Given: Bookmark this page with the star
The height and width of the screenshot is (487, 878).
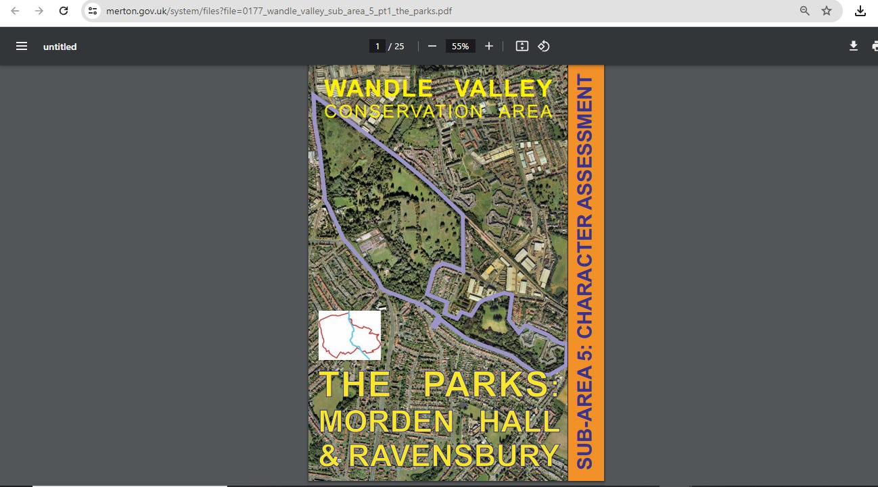Looking at the screenshot, I should click(x=827, y=11).
